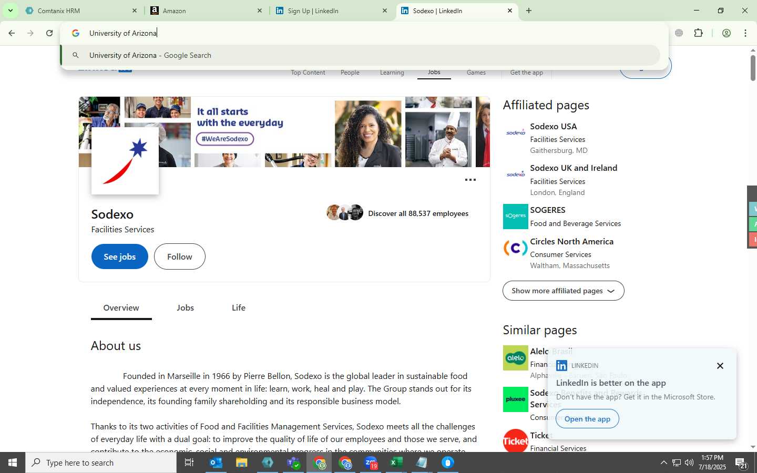The width and height of the screenshot is (757, 473).
Task: Click the Sodexo star logo image
Action: [x=125, y=161]
